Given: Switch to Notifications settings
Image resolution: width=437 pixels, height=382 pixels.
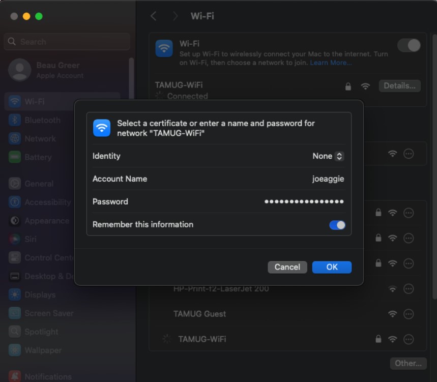Looking at the screenshot, I should (14, 376).
